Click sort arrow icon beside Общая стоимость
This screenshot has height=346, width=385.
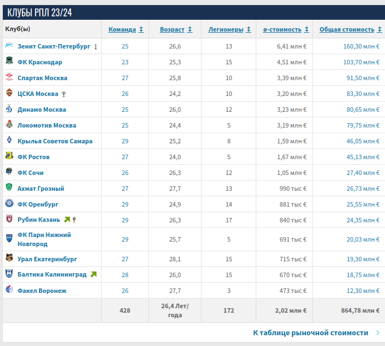(x=379, y=29)
